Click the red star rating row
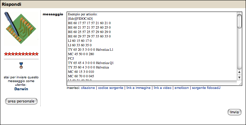Image resolution: width=246 pixels, height=125 pixels. coord(21,54)
